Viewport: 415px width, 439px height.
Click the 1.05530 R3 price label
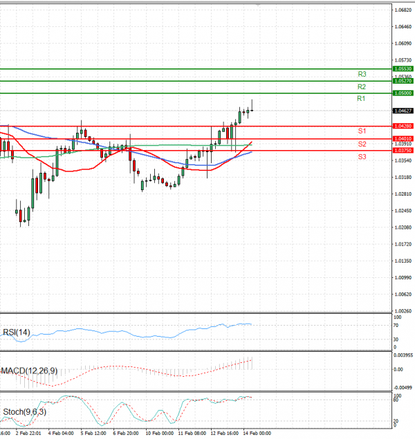[403, 69]
